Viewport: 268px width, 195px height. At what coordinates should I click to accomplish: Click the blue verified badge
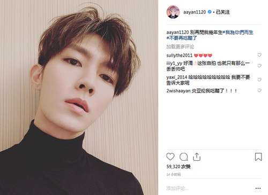pos(210,12)
